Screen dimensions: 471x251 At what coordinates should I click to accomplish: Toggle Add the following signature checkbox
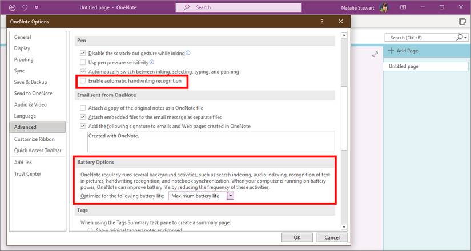[x=83, y=127]
